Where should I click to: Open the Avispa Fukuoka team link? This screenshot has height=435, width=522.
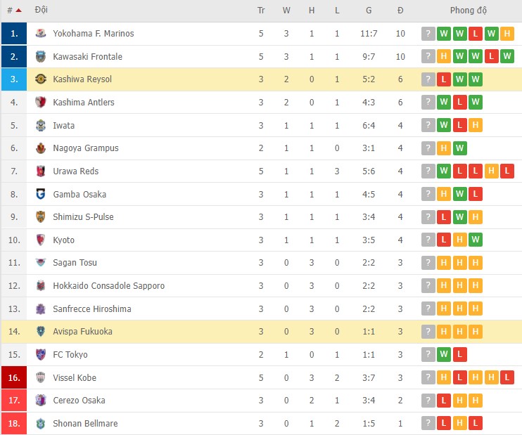click(x=82, y=331)
